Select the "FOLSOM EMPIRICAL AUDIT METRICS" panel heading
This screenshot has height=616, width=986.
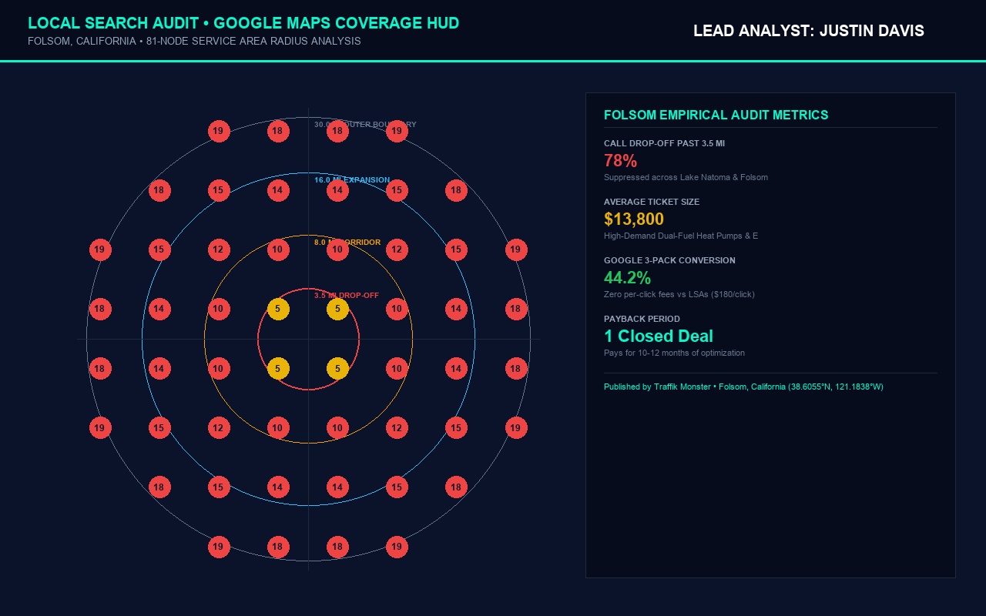tap(716, 115)
